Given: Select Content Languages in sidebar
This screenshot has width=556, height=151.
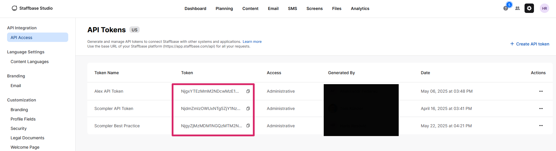Looking at the screenshot, I should 30,62.
